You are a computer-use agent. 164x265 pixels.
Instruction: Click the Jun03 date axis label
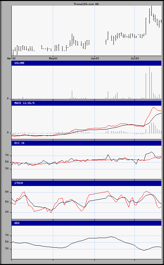[94, 58]
